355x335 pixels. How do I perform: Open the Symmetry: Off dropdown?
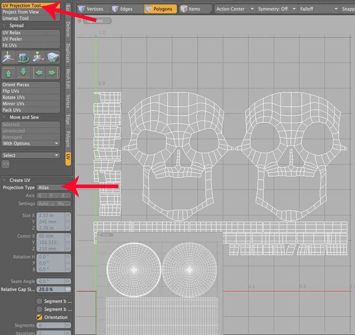(277, 9)
